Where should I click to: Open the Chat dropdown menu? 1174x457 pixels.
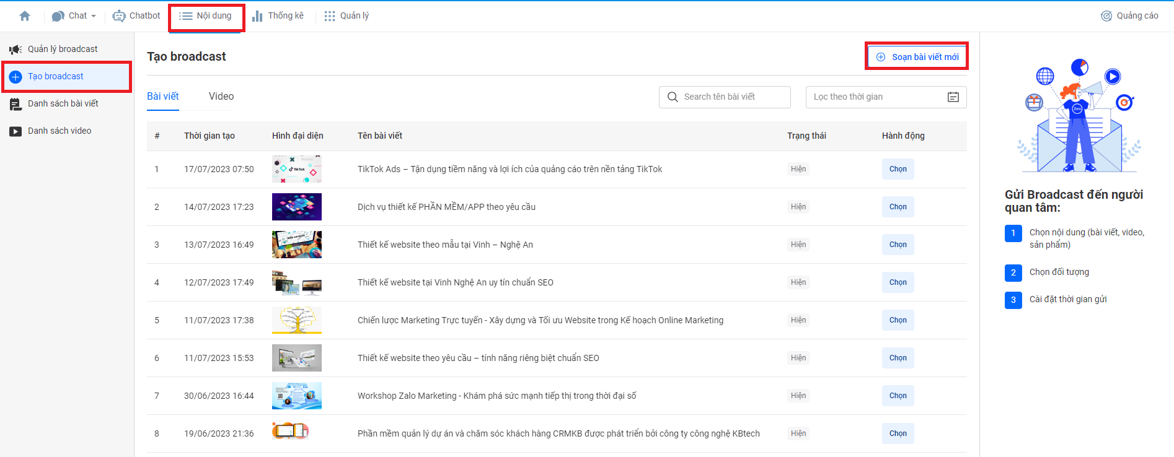point(74,16)
